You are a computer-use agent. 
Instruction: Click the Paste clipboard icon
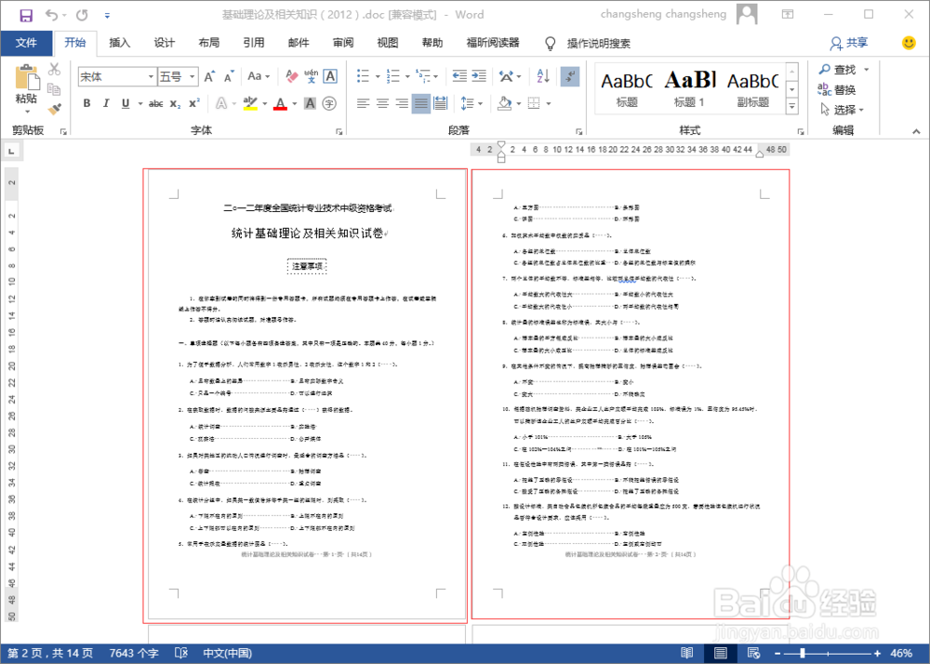point(27,78)
